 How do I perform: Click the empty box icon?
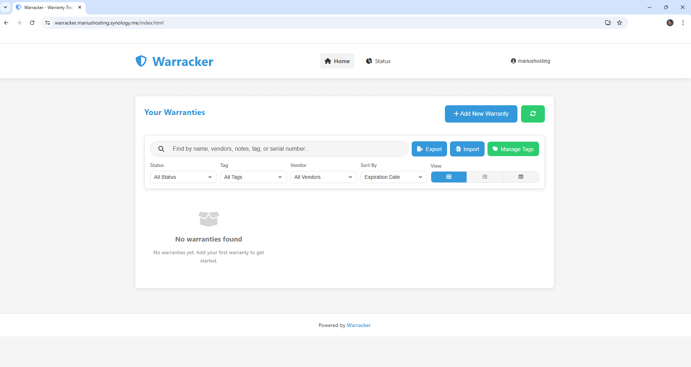(x=209, y=219)
